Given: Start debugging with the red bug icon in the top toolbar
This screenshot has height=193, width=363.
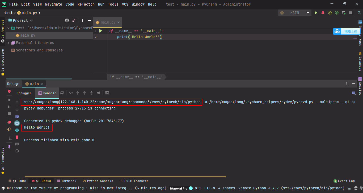Looking at the screenshot, I should (x=323, y=13).
